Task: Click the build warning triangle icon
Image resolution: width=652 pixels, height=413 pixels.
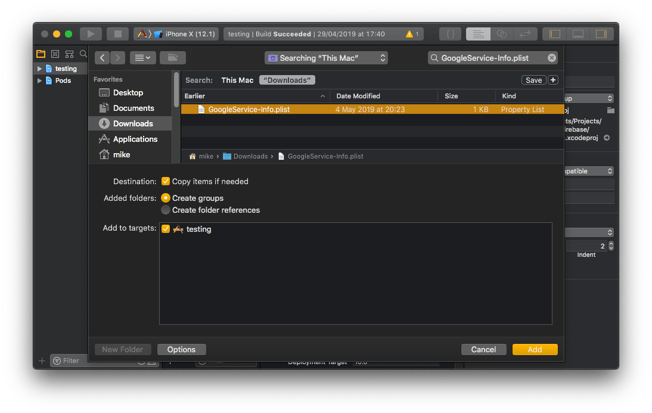Action: tap(409, 34)
